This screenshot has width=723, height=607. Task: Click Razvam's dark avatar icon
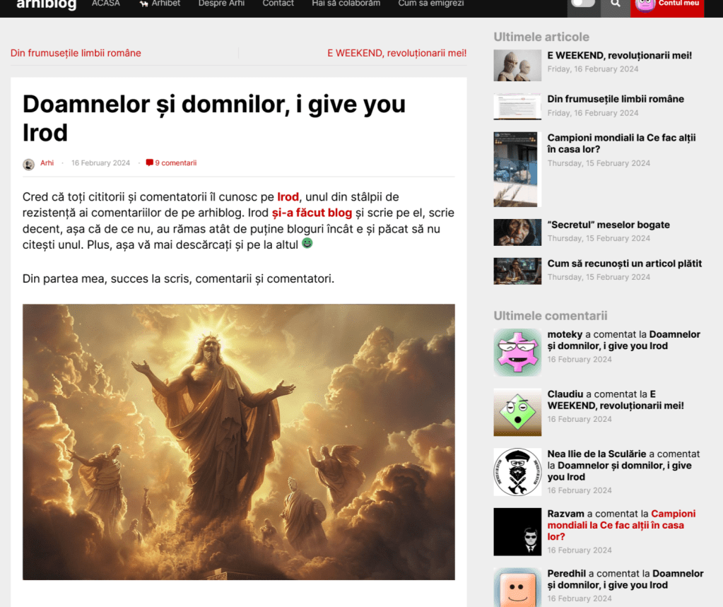[517, 531]
